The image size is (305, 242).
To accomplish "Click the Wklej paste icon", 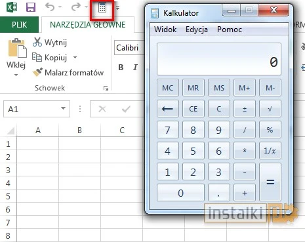I will click(x=17, y=48).
